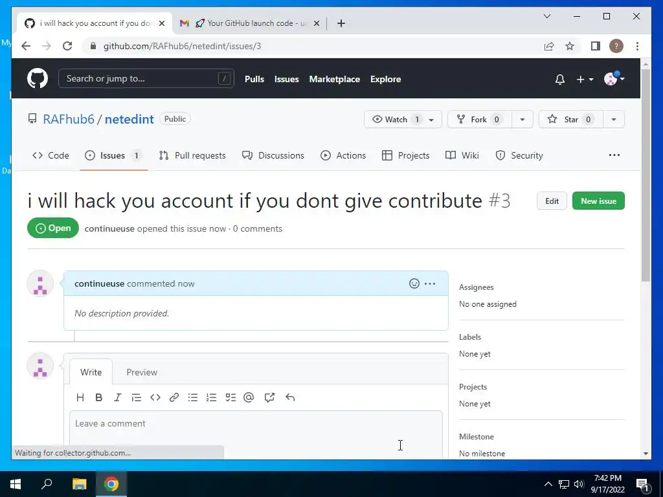Reference an issue or pull request icon
663x497 pixels.
pyautogui.click(x=269, y=397)
